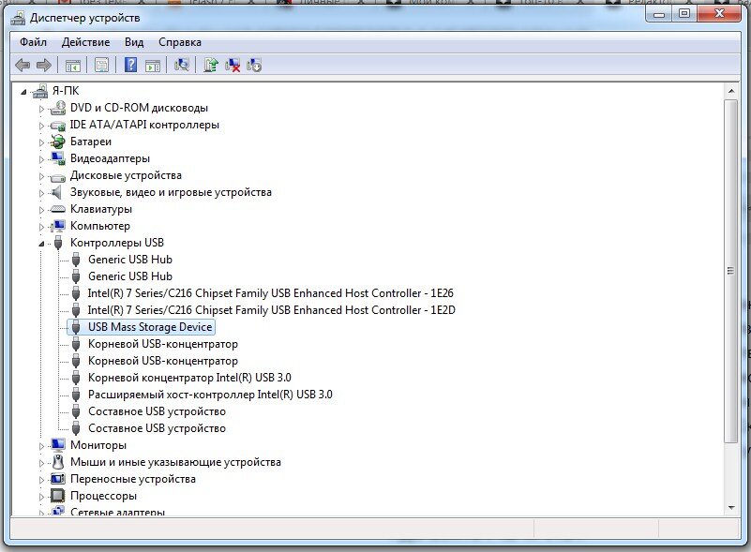751x552 pixels.
Task: Expand IDE ATA/ATAPI контроллеры
Action: click(x=41, y=126)
